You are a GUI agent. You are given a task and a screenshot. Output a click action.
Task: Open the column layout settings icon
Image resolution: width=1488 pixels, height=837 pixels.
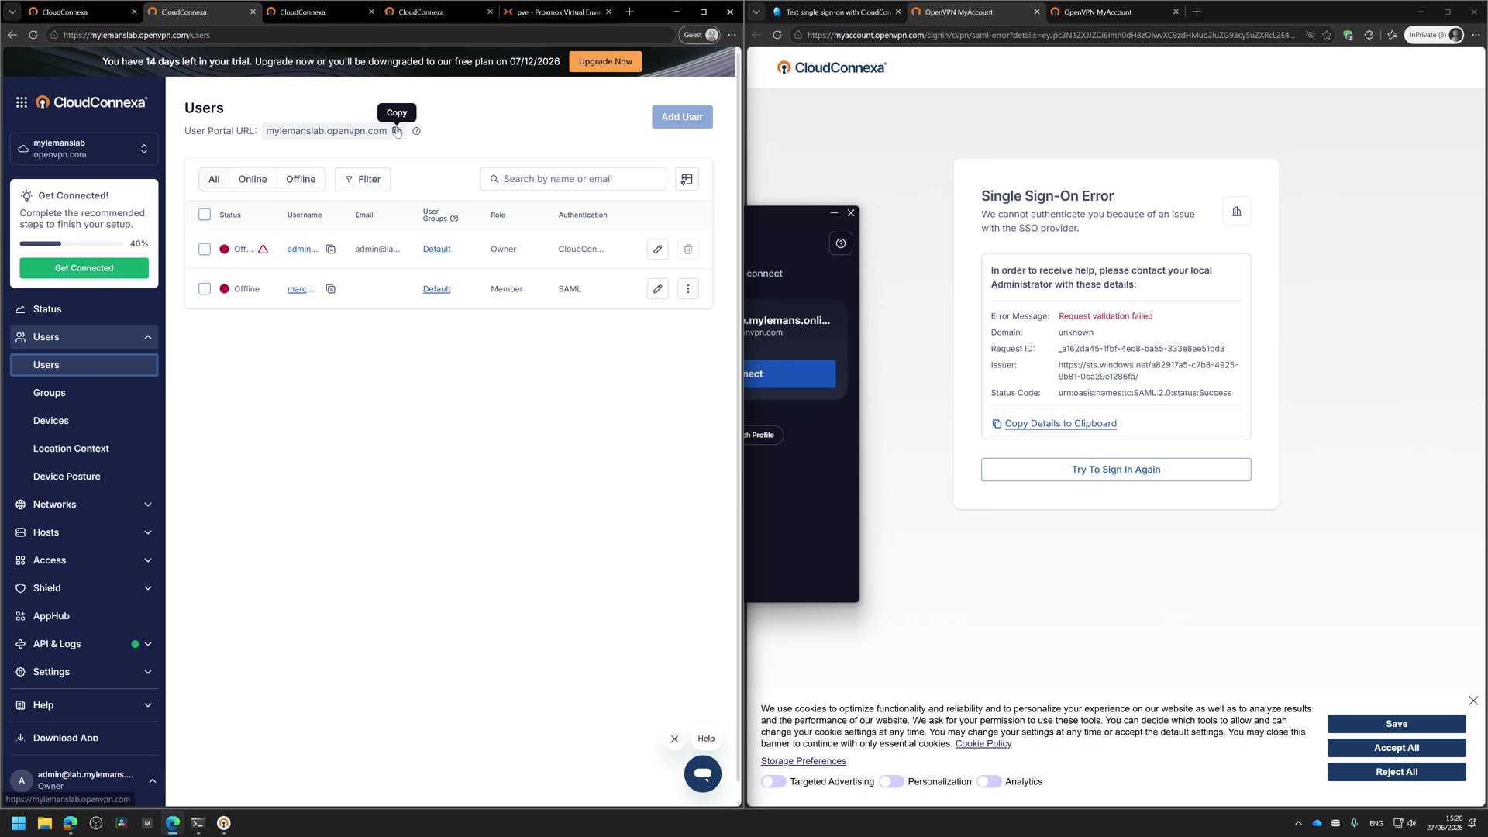[x=687, y=179]
